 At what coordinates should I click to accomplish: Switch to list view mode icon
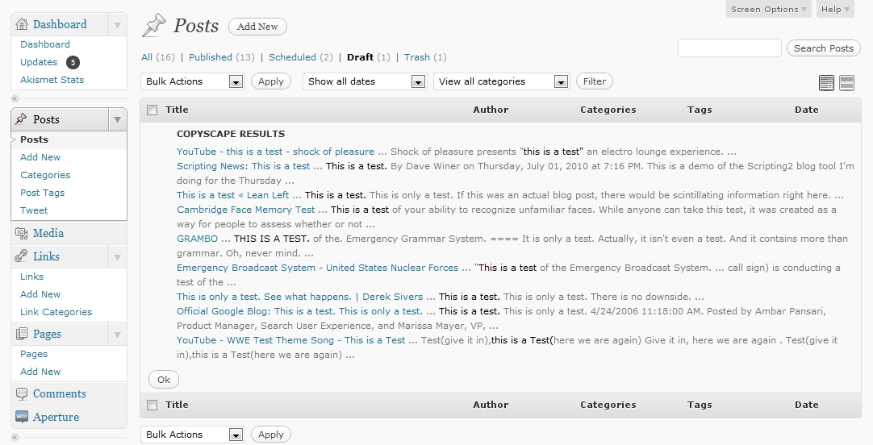point(826,83)
